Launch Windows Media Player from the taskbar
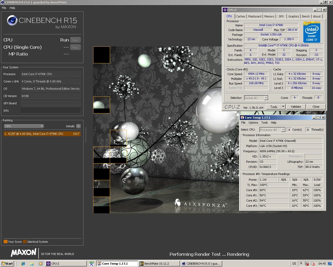The height and width of the screenshot is (267, 333). point(40,264)
